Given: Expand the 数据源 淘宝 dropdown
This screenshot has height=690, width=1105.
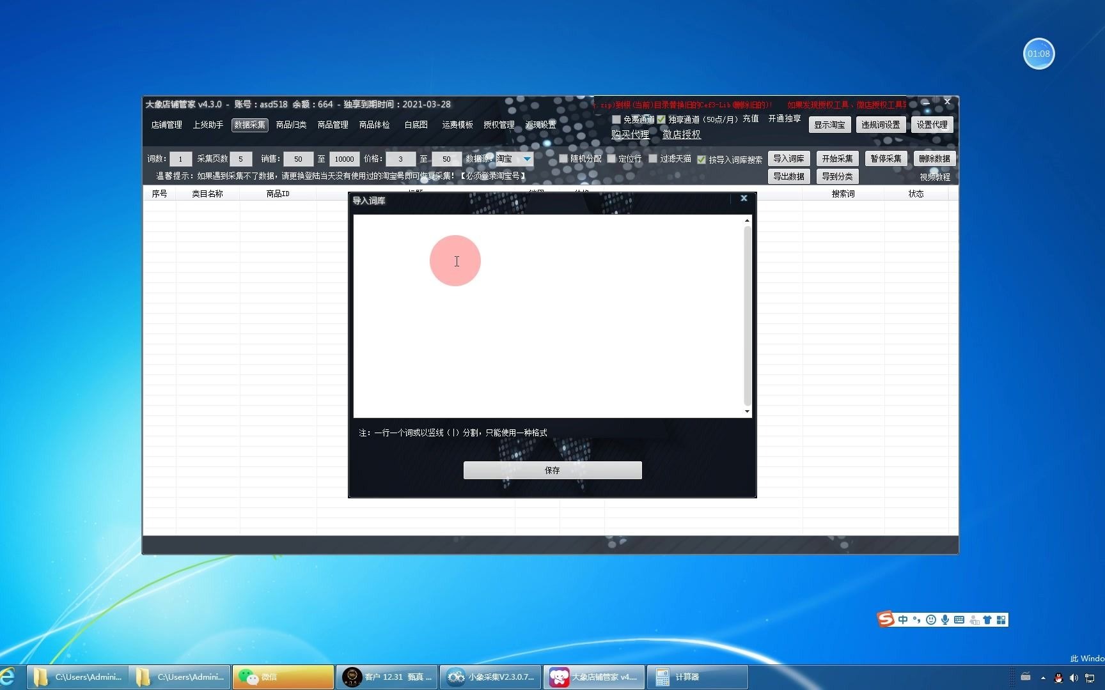Looking at the screenshot, I should (x=527, y=159).
